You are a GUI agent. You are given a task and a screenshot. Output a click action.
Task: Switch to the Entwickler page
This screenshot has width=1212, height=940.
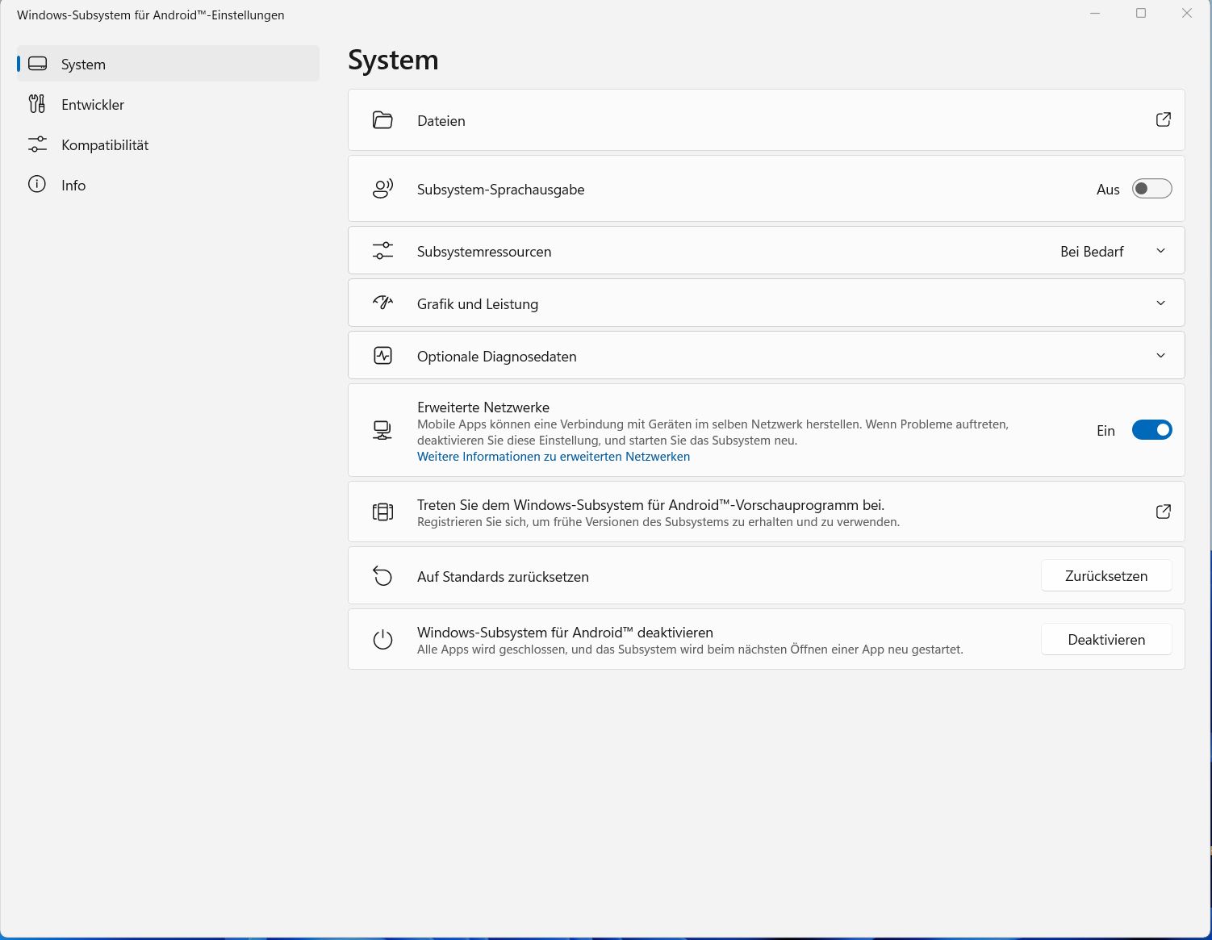click(x=92, y=105)
